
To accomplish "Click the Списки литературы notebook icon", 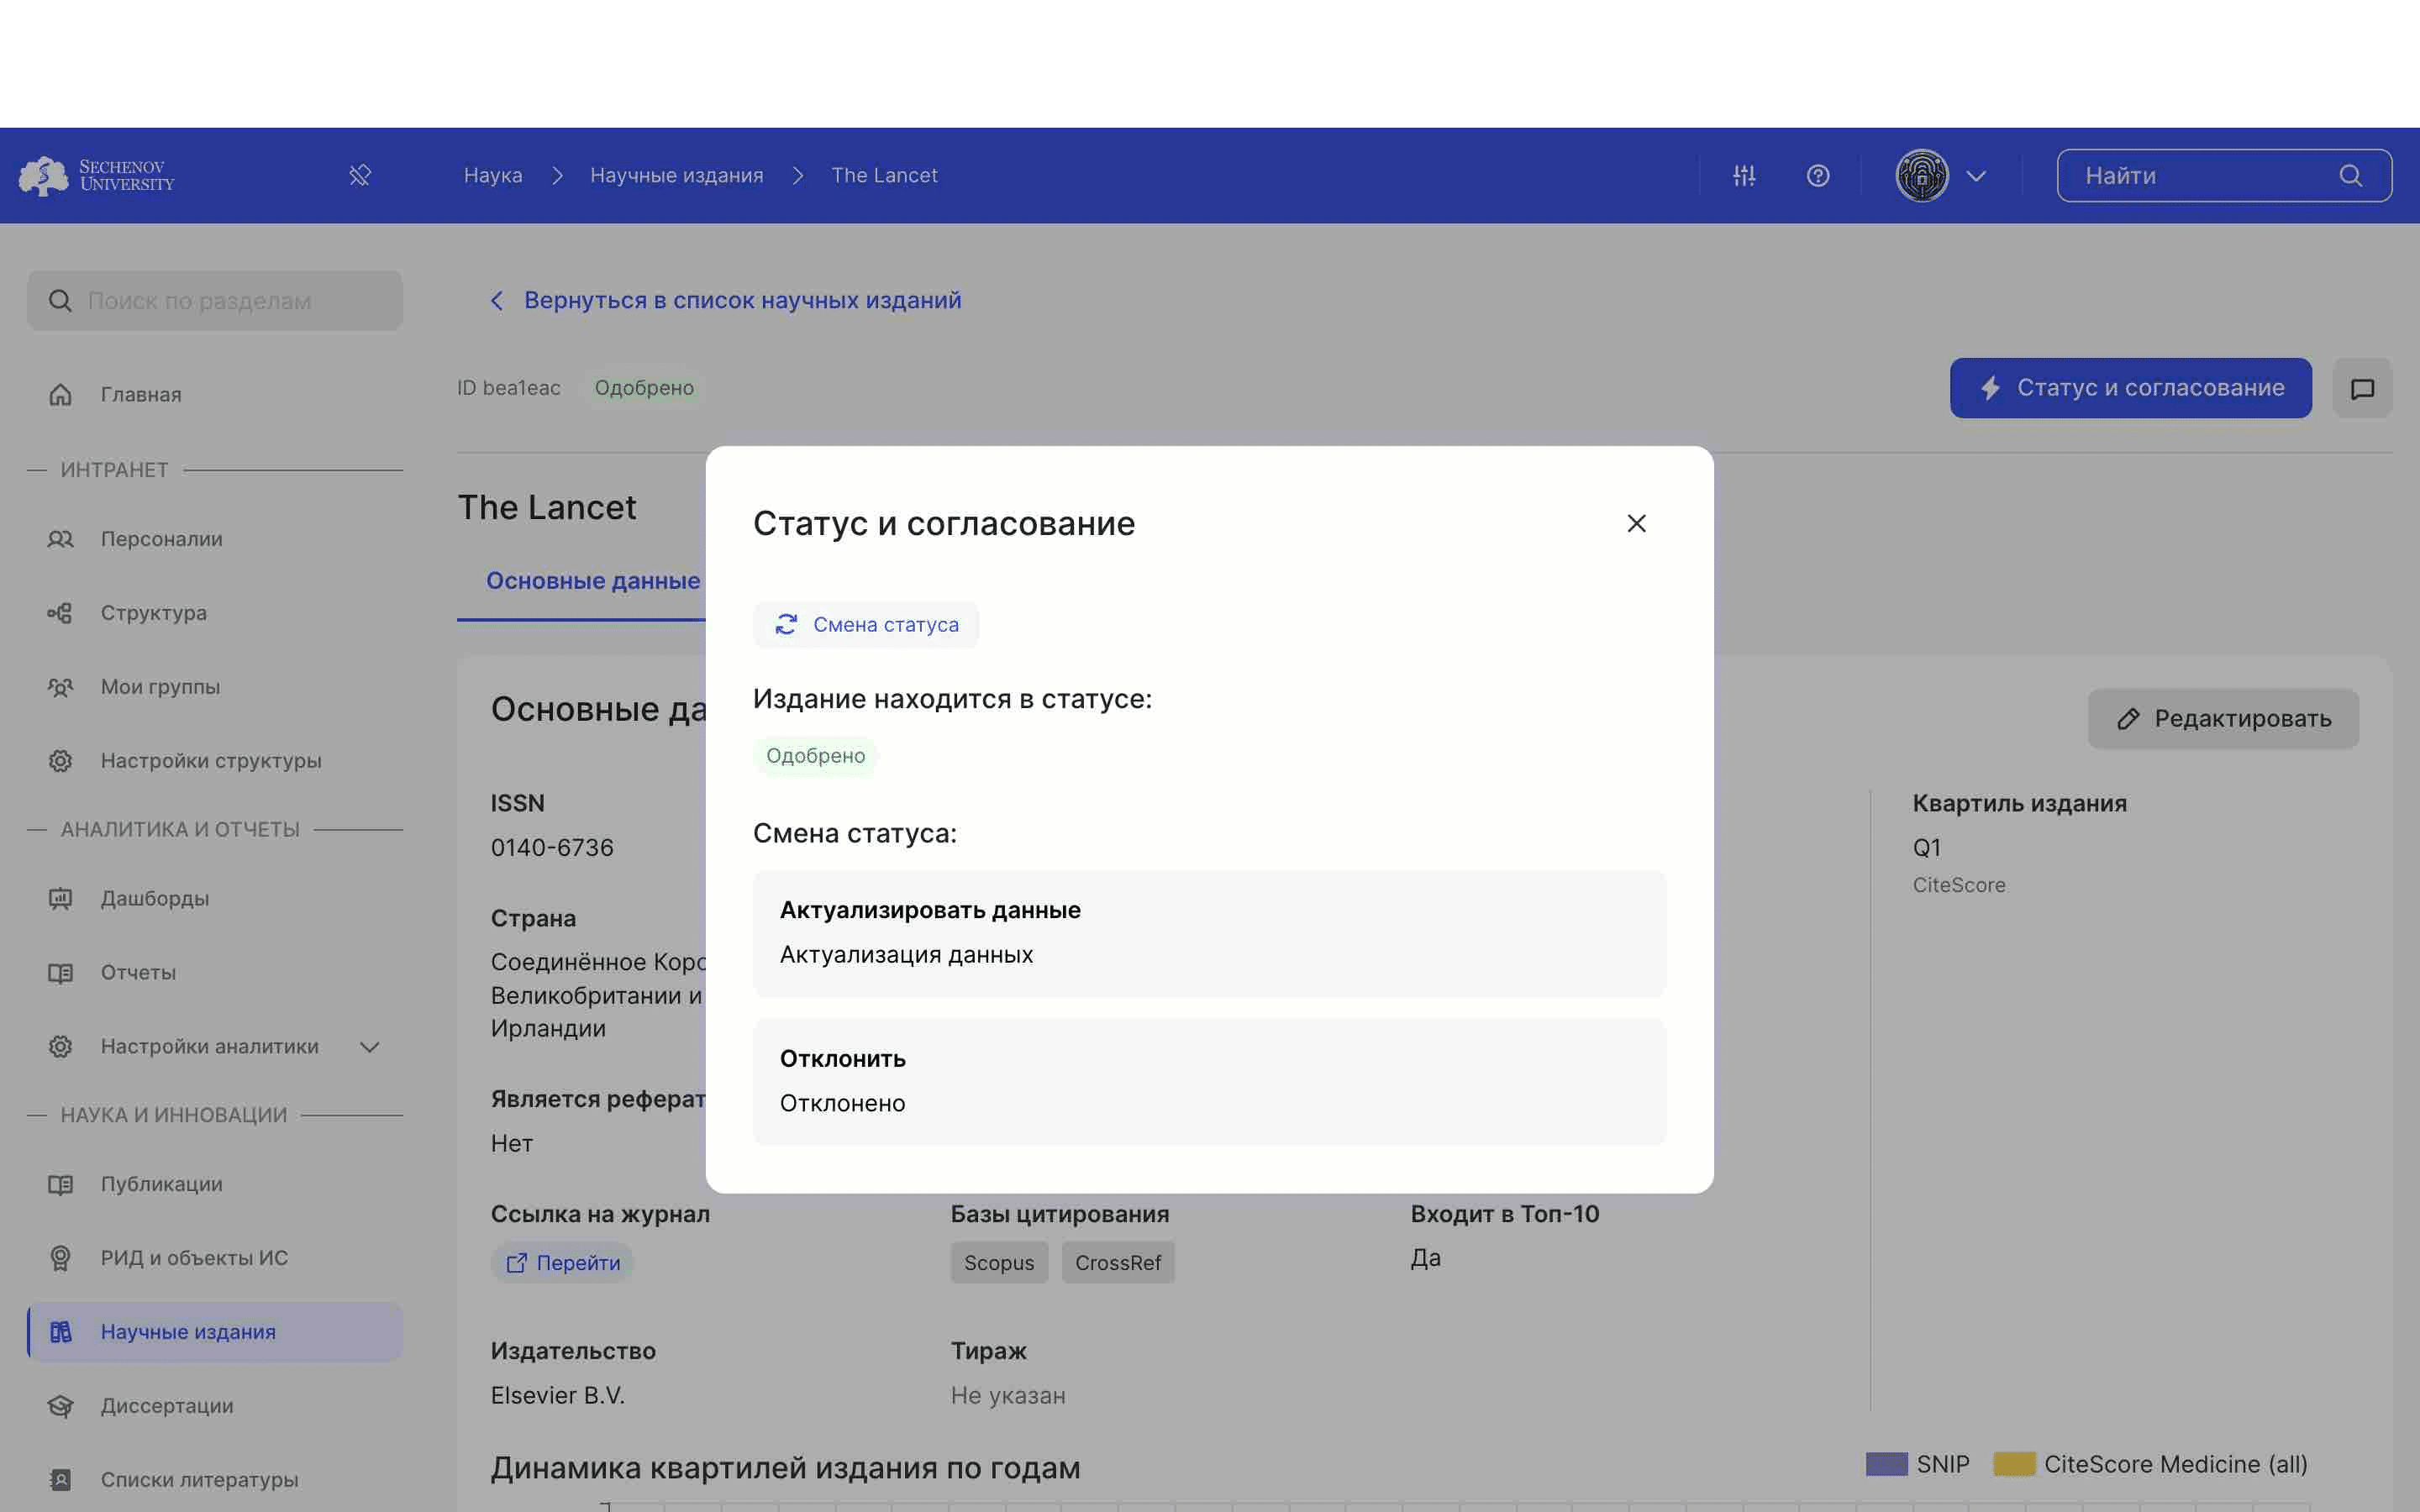I will coord(60,1481).
